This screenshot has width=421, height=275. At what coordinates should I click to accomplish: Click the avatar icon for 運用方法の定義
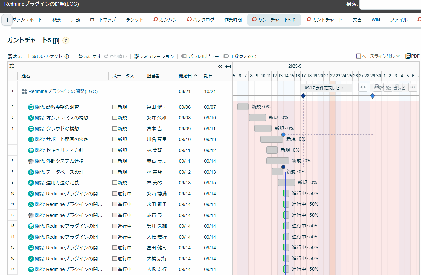click(31, 183)
